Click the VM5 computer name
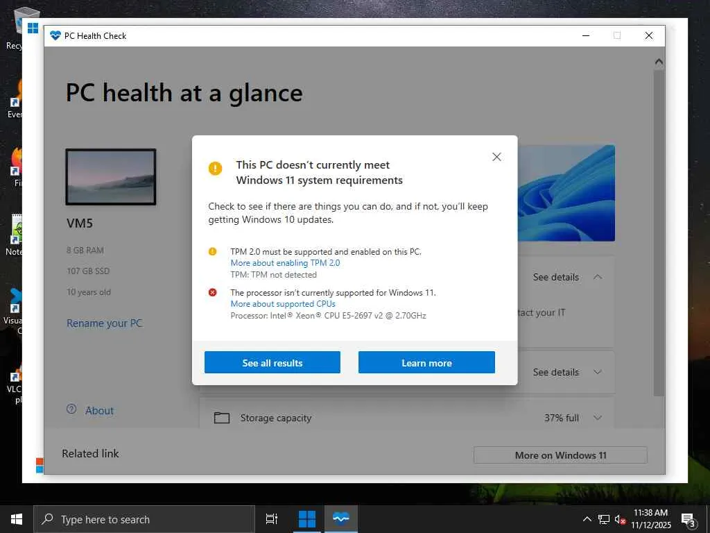This screenshot has width=710, height=533. pyautogui.click(x=80, y=223)
